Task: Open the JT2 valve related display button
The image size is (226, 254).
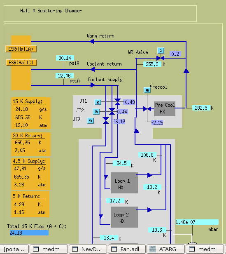Action: [x=96, y=112]
